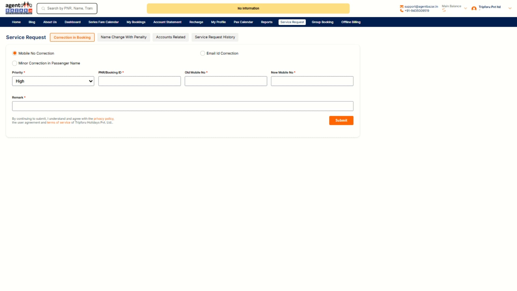Click the +91-9435009519 phone link

(417, 11)
